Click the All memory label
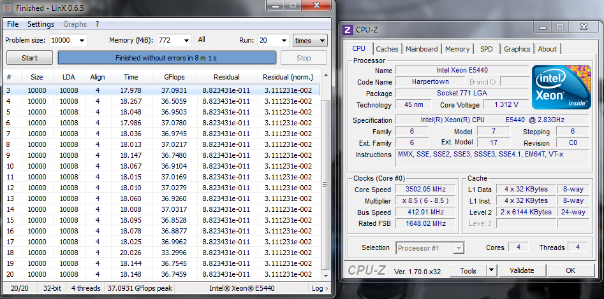The image size is (604, 299). [202, 39]
